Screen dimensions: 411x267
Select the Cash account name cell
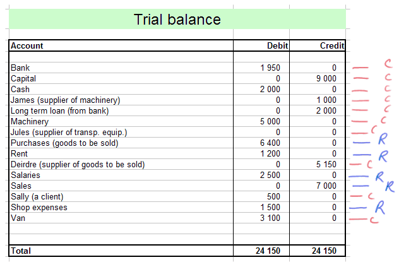121,89
